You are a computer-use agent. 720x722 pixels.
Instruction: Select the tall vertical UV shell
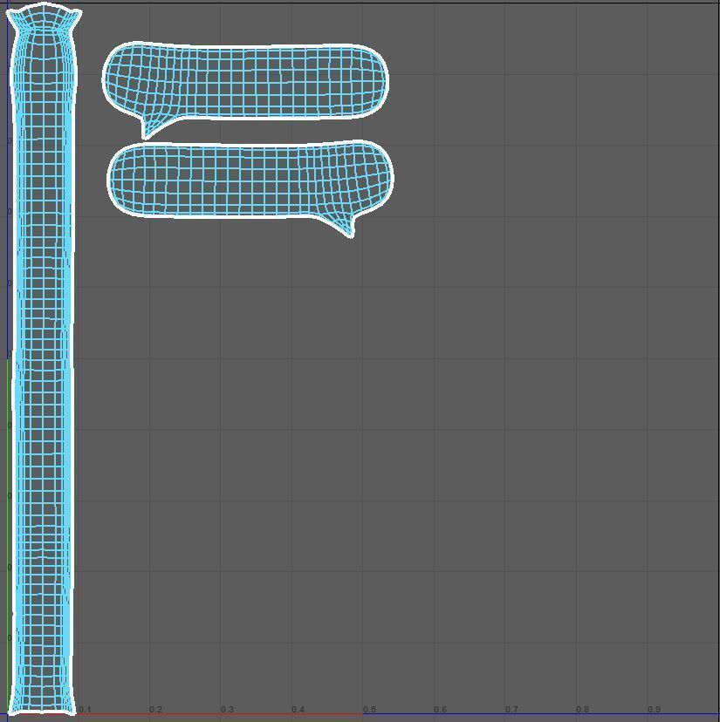tap(43, 359)
